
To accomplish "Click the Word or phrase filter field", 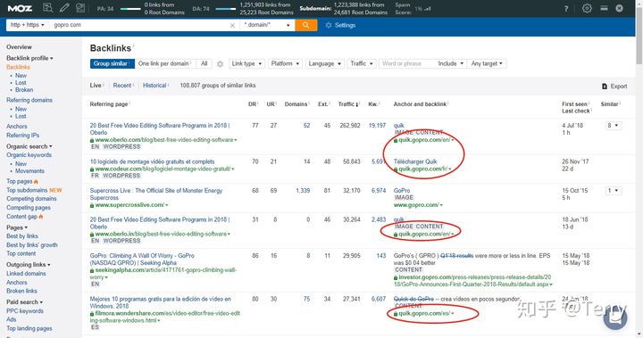I will 406,63.
